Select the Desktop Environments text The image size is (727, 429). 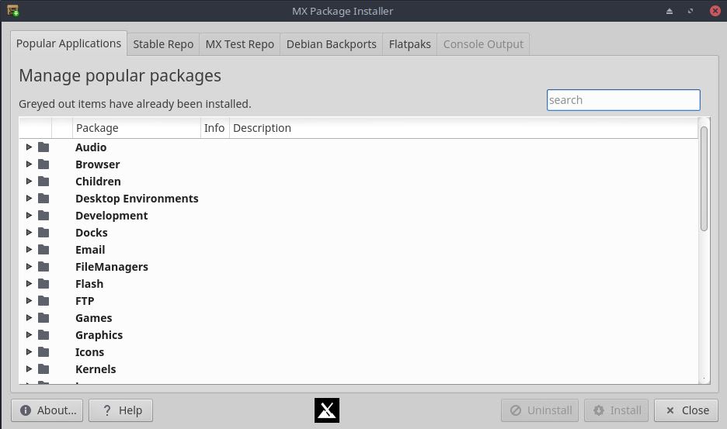pyautogui.click(x=137, y=199)
